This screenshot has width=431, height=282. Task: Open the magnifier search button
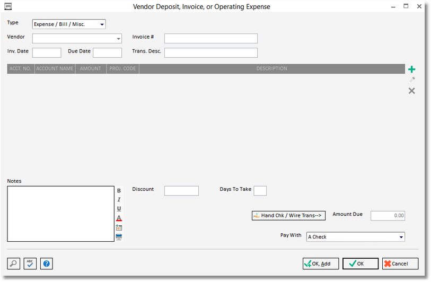click(13, 263)
